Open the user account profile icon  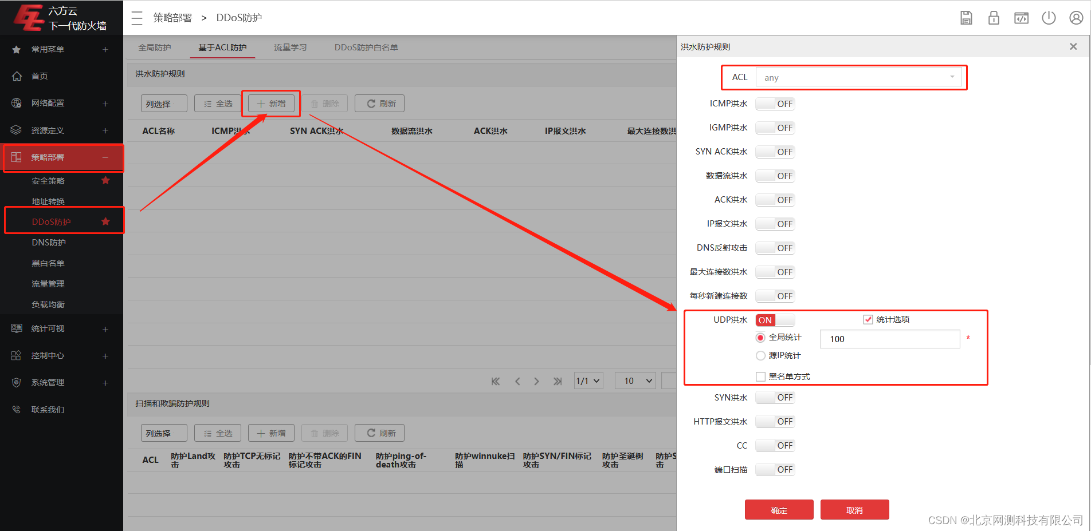click(x=1076, y=18)
